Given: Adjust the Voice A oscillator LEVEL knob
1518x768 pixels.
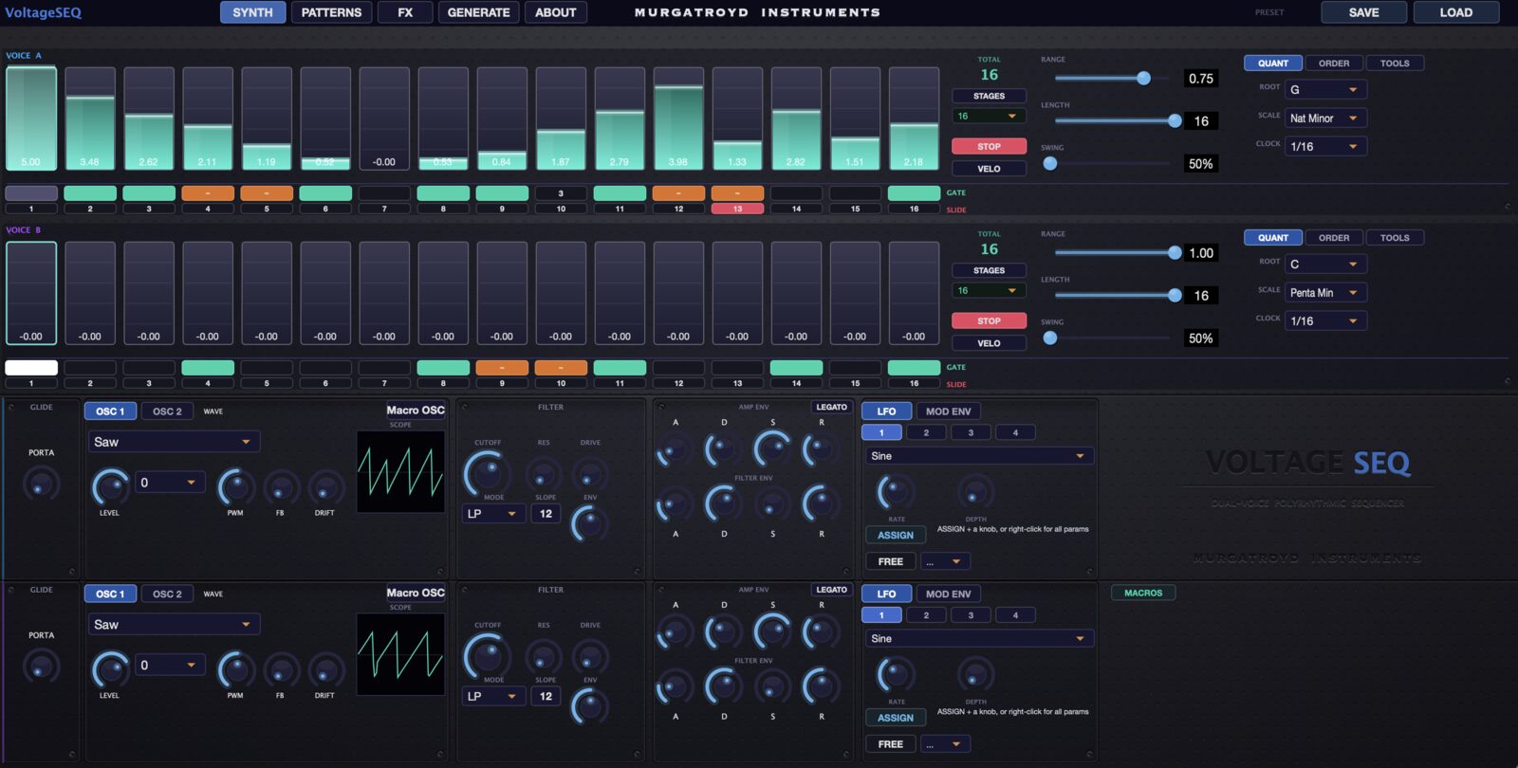Looking at the screenshot, I should [x=110, y=486].
